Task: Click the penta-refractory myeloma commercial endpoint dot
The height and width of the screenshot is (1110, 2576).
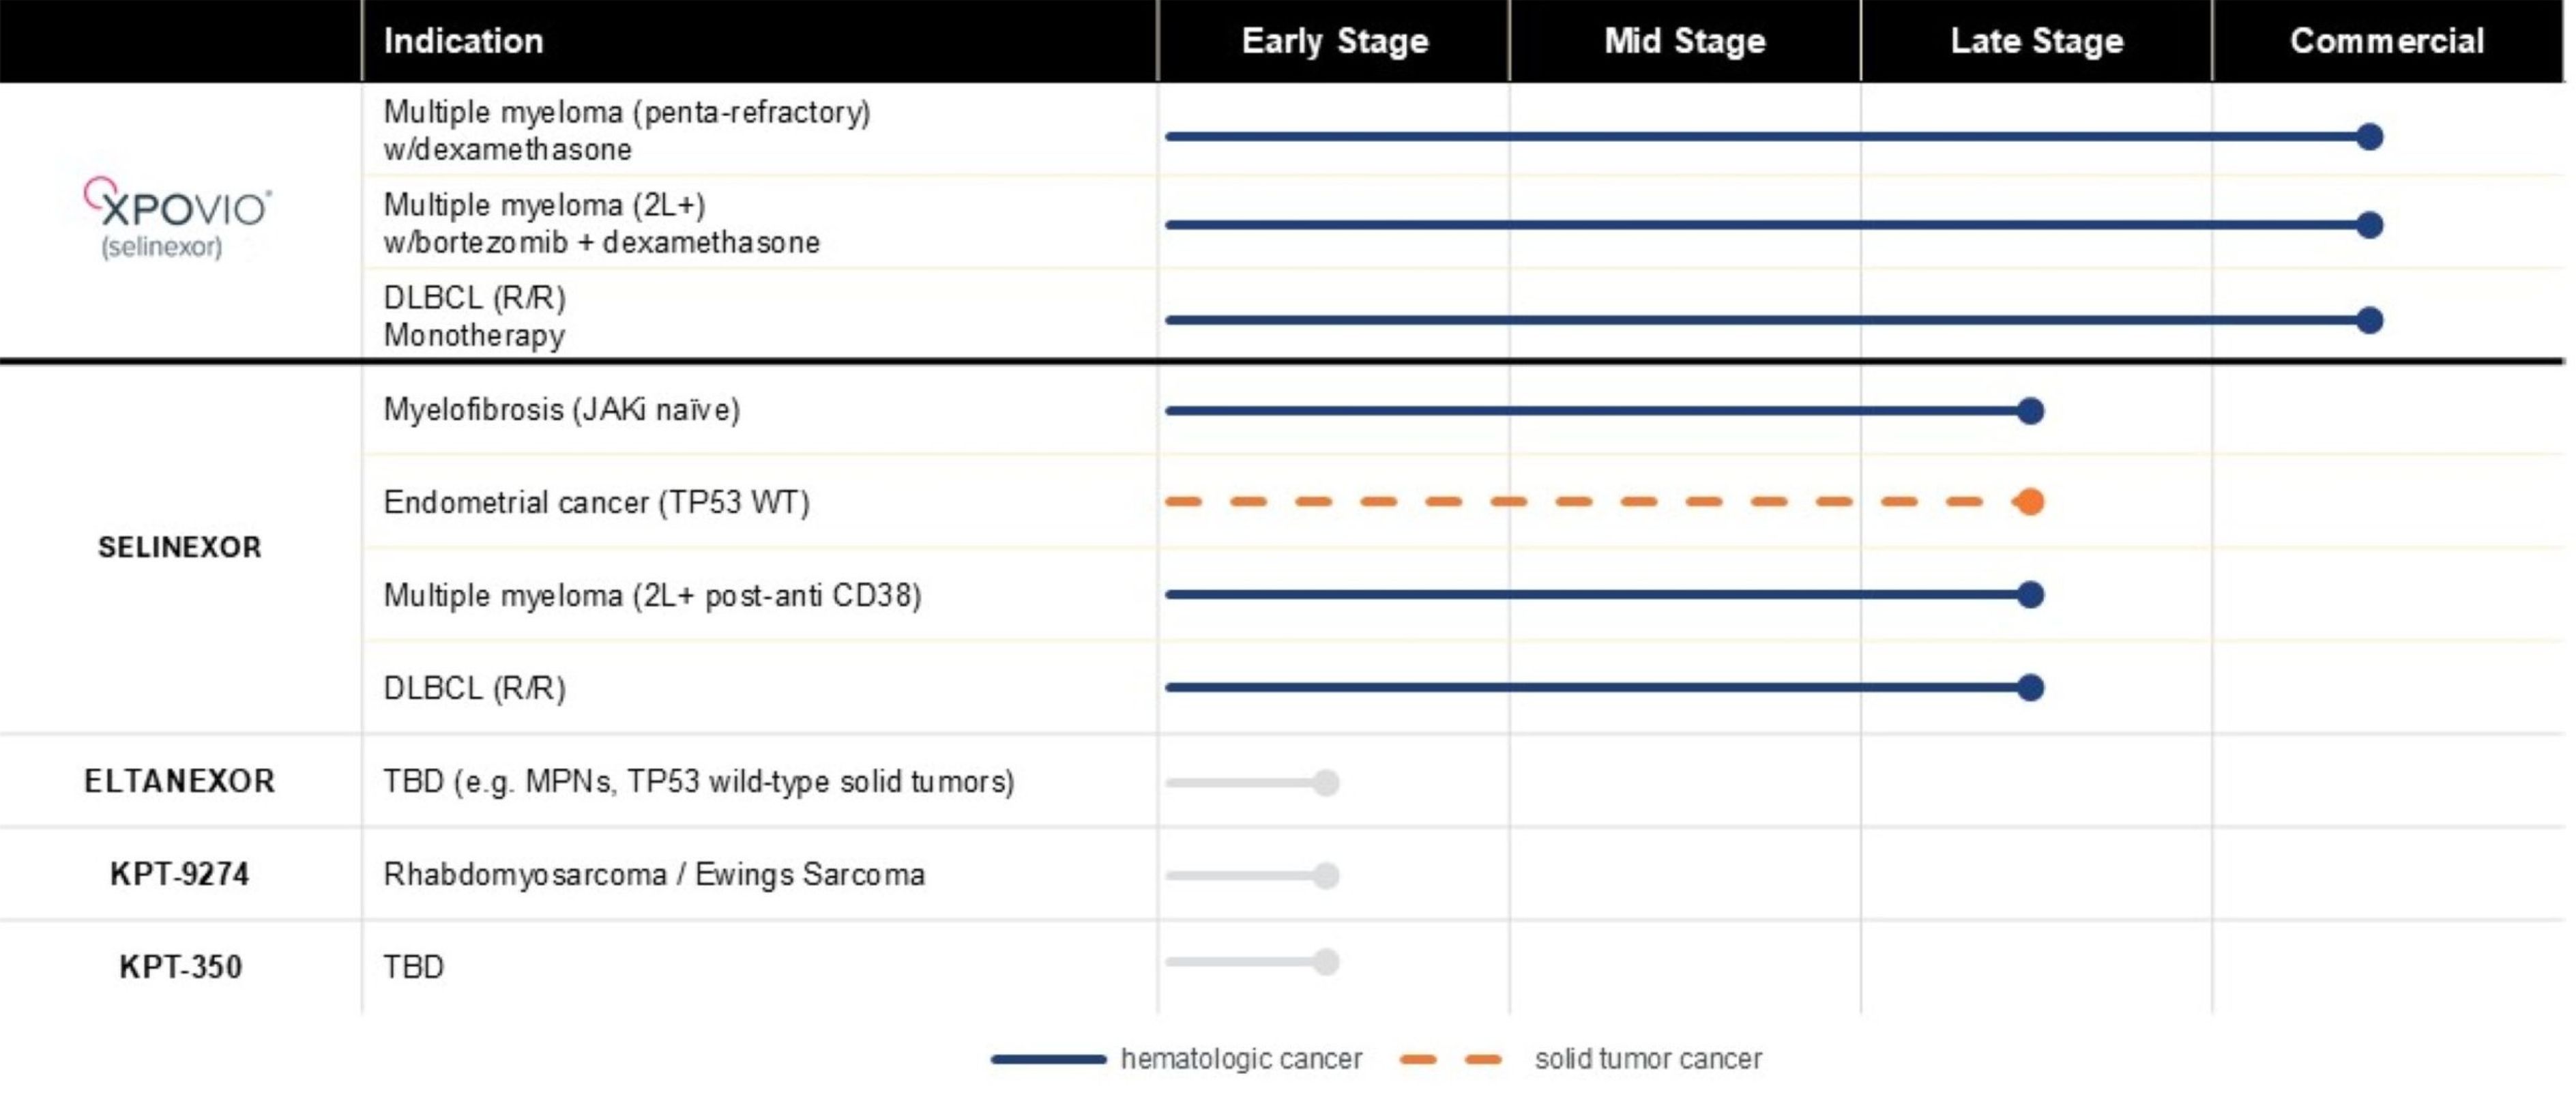Action: [2369, 136]
